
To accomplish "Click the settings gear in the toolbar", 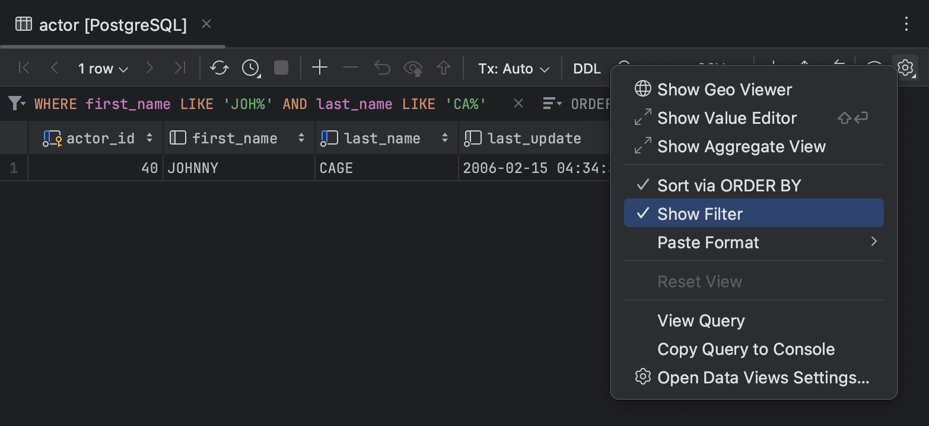I will tap(905, 68).
